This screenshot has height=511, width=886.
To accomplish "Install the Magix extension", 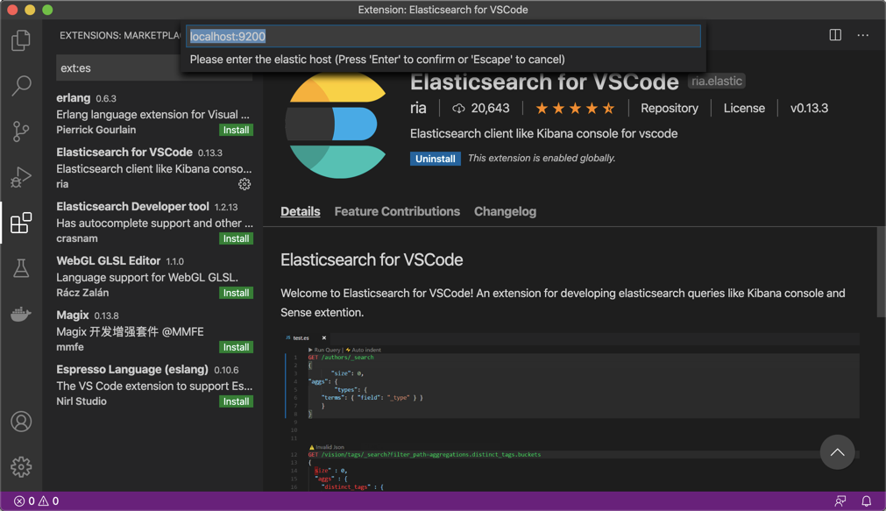I will (x=237, y=347).
